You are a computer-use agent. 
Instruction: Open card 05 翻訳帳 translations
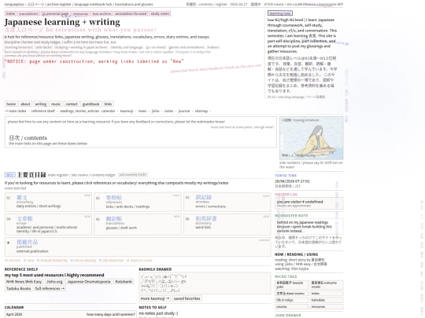point(138,225)
